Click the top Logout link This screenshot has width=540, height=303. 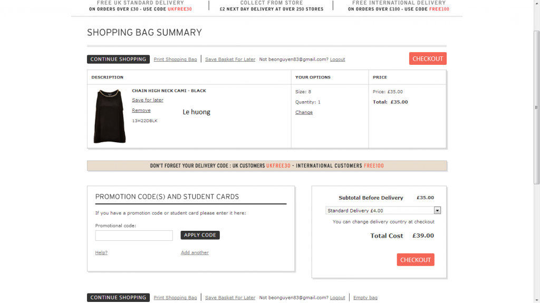pyautogui.click(x=337, y=59)
